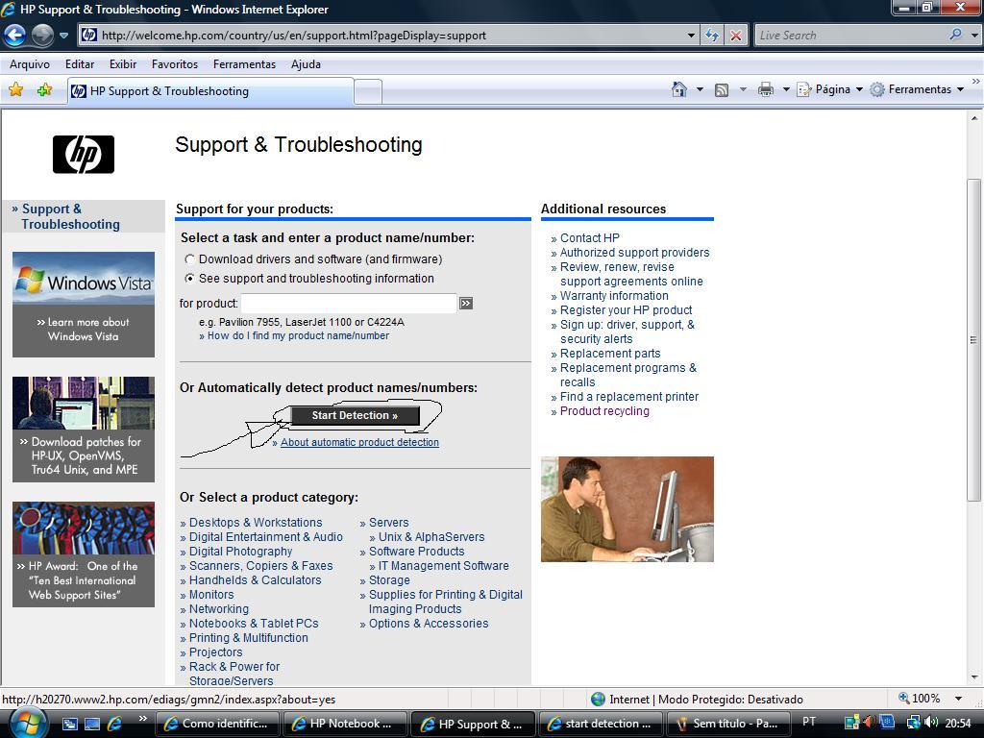Click the Refresh page icon
Image resolution: width=984 pixels, height=738 pixels.
712,36
